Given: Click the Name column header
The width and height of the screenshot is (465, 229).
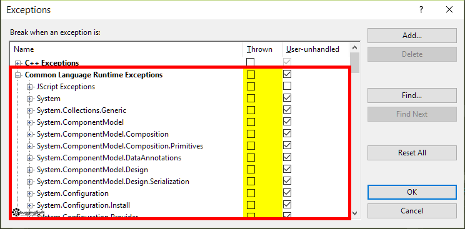Looking at the screenshot, I should tap(126, 49).
